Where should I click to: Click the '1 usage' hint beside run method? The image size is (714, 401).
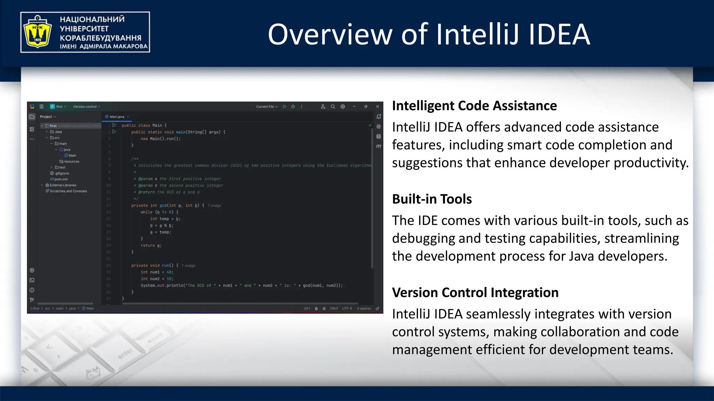pos(188,266)
